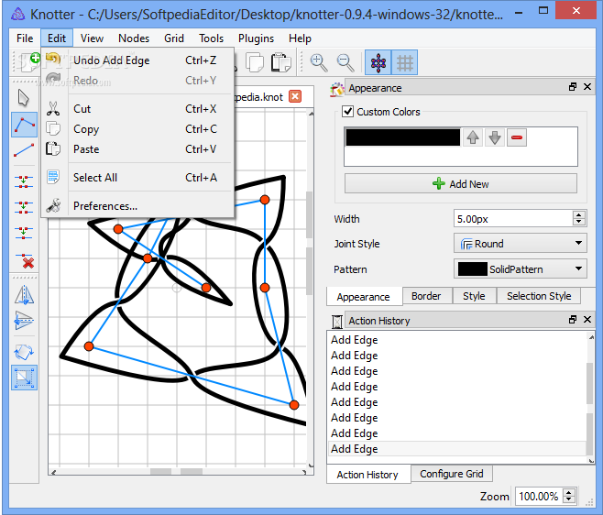Viewport: 603px width, 515px height.
Task: Click the toolbar paste icon
Action: (280, 62)
